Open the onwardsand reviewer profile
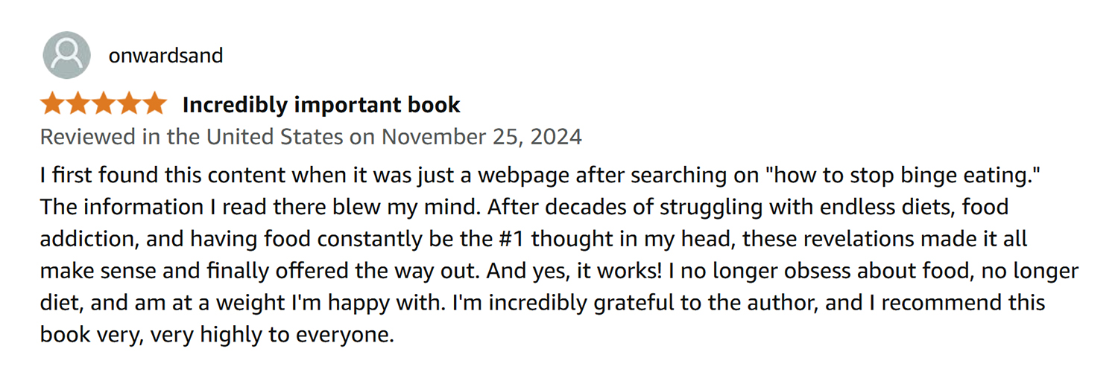Image resolution: width=1118 pixels, height=375 pixels. click(165, 56)
